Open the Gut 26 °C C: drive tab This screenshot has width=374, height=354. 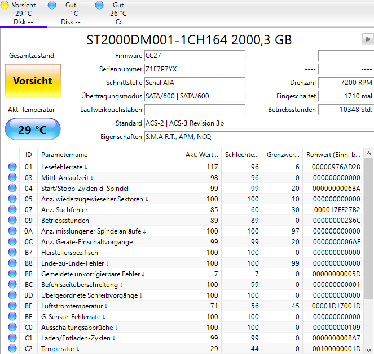[x=118, y=14]
